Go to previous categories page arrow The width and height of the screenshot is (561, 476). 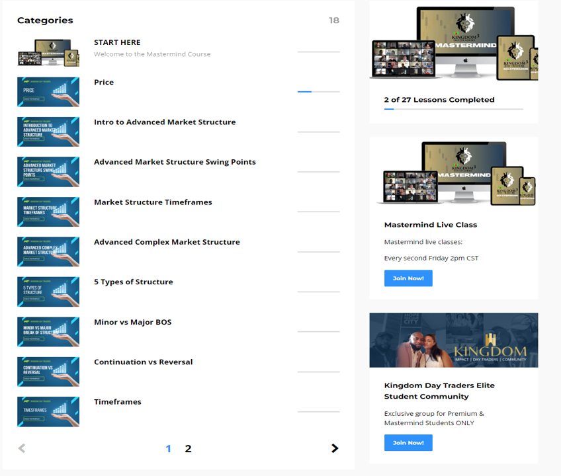[22, 448]
